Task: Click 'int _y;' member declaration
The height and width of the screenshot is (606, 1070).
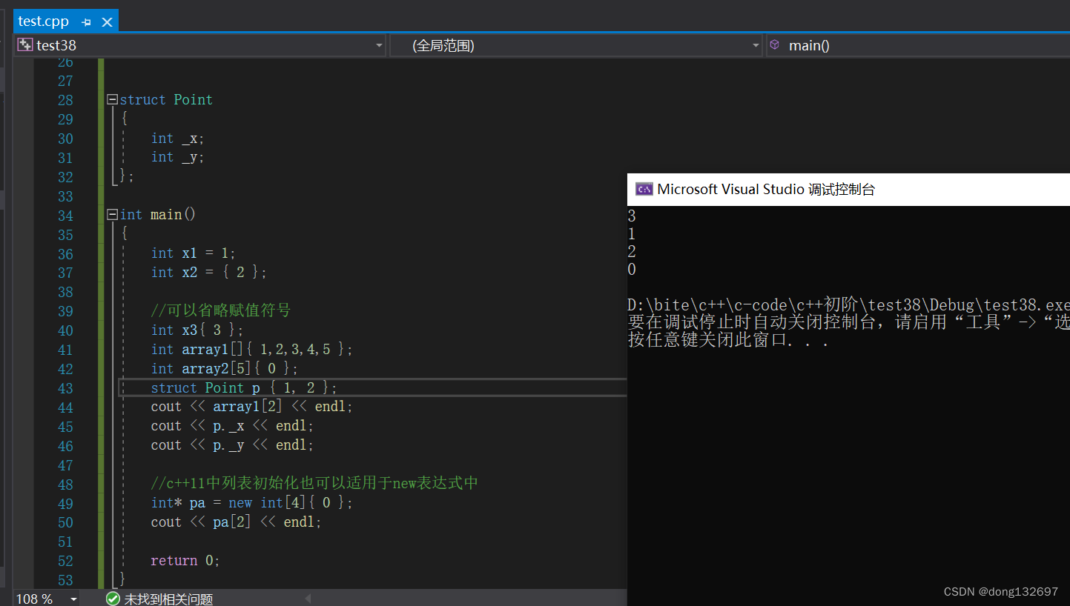Action: pyautogui.click(x=177, y=157)
